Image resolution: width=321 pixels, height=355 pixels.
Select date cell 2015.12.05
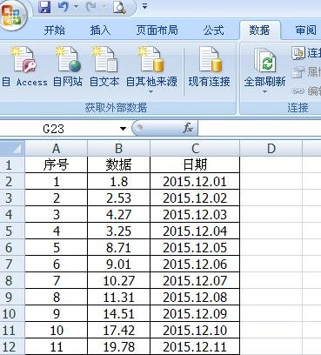(195, 248)
